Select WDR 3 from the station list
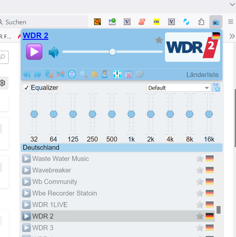Image resolution: width=236 pixels, height=237 pixels. tap(43, 228)
